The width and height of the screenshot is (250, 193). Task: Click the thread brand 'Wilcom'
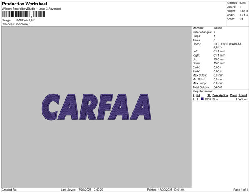(243, 99)
